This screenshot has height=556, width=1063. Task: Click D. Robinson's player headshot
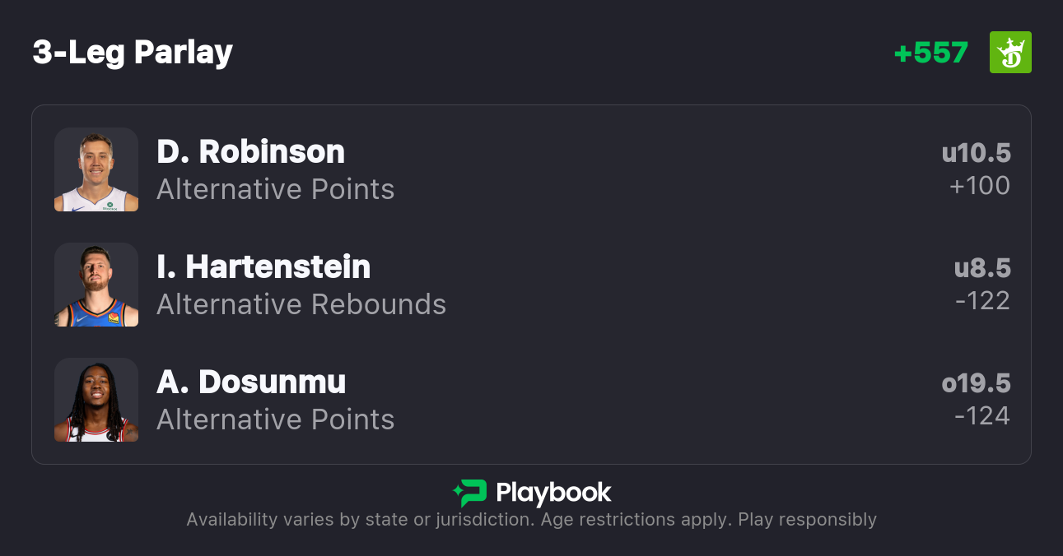click(x=96, y=169)
